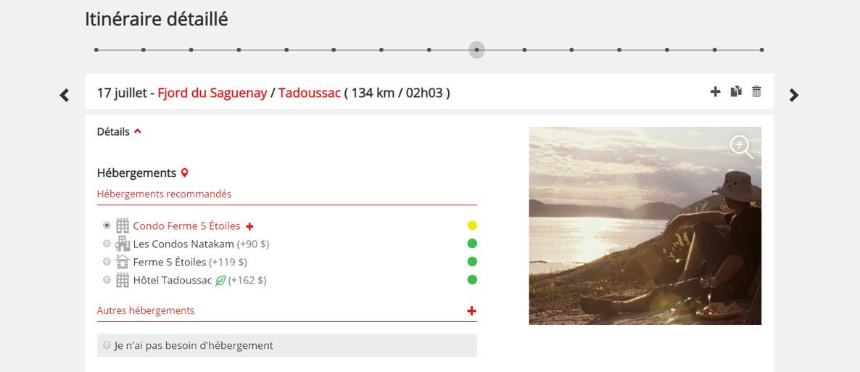Screen dimensions: 860x372
Task: Collapse the Détails section chevron
Action: [138, 131]
